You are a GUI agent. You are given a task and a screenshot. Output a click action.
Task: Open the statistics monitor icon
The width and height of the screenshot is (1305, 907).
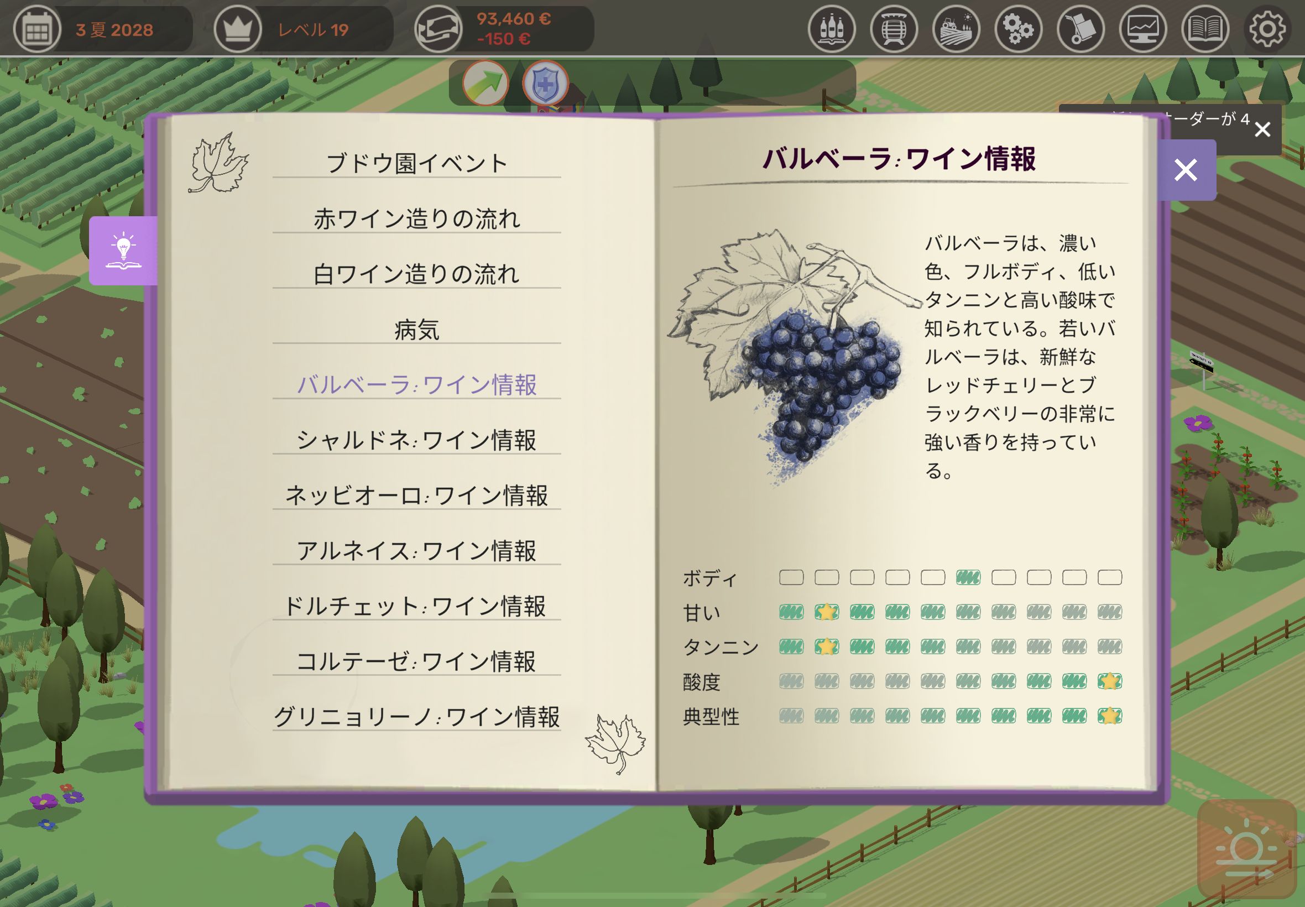click(x=1142, y=29)
